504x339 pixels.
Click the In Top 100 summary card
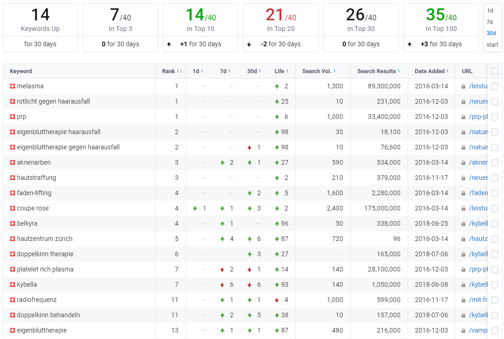click(441, 28)
